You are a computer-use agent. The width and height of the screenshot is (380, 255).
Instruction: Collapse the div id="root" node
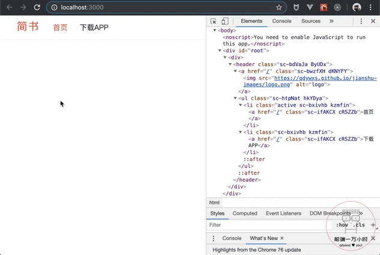219,51
